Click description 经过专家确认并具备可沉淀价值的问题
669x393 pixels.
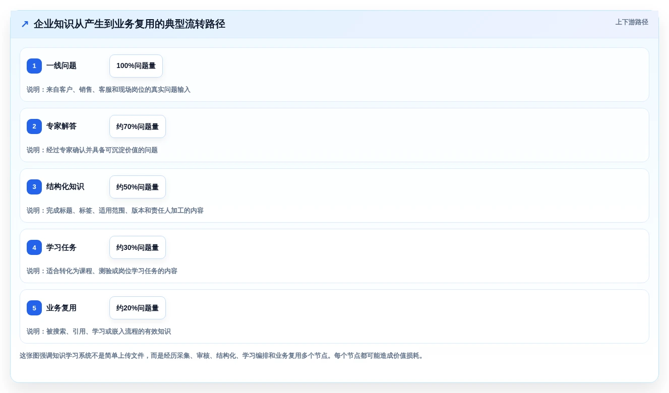point(102,150)
